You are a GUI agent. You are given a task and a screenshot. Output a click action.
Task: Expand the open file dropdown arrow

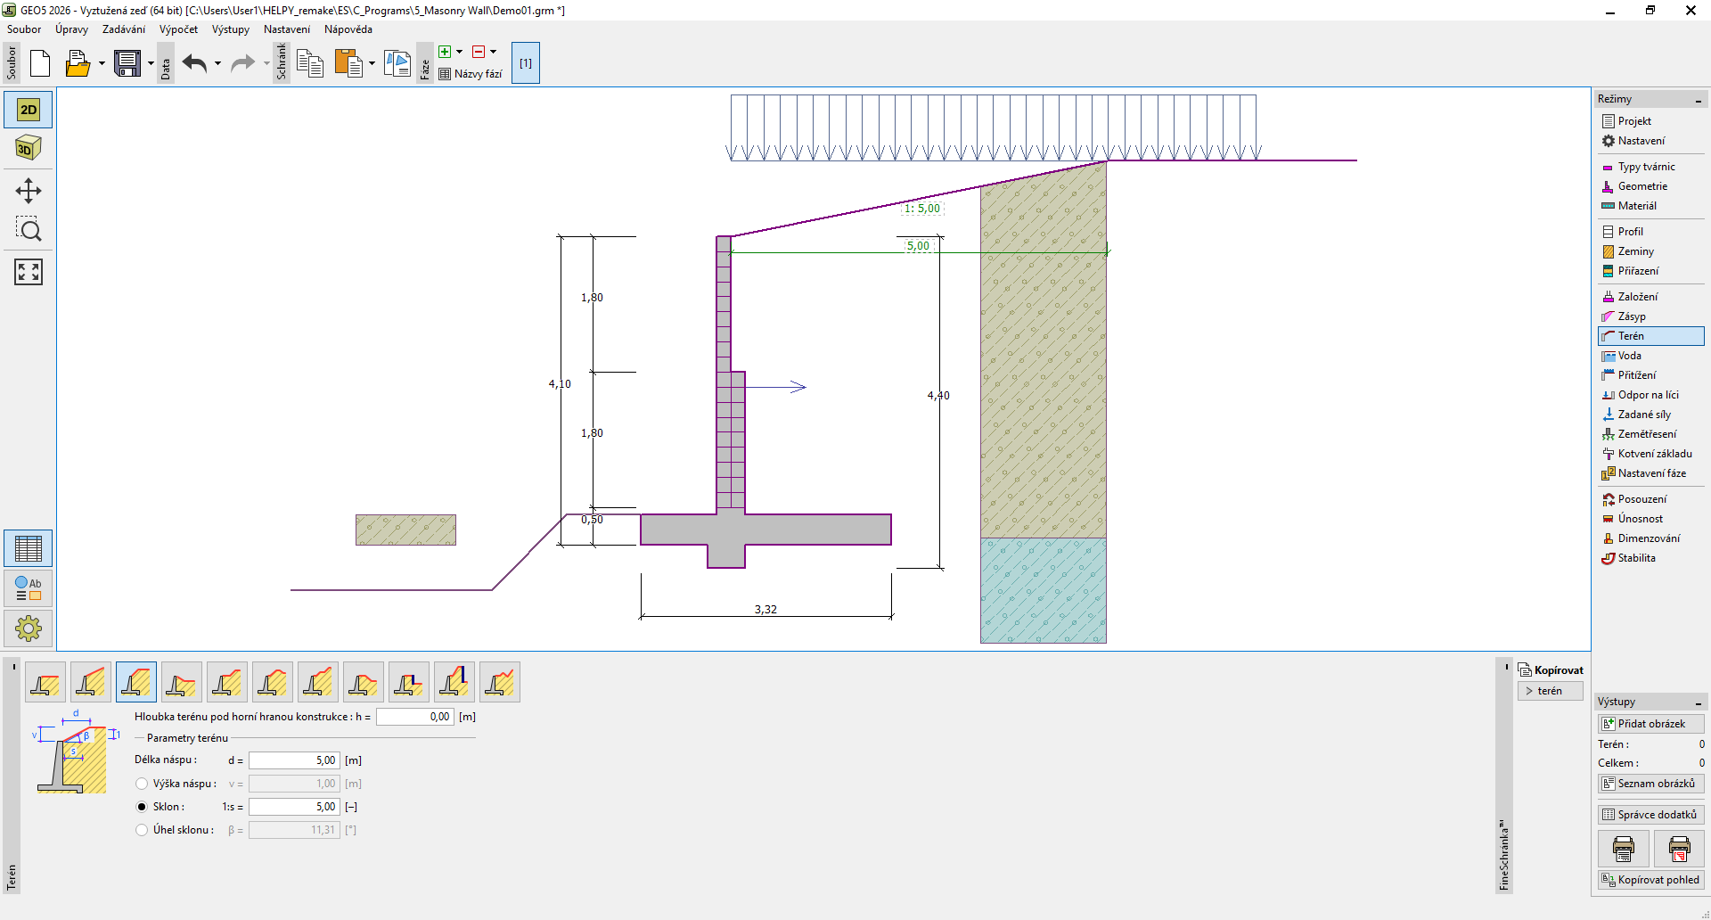coord(102,63)
